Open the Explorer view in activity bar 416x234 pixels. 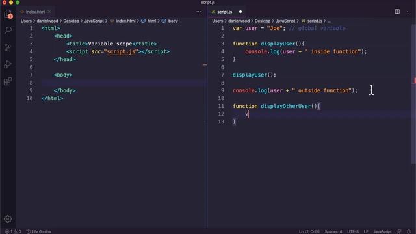click(8, 14)
